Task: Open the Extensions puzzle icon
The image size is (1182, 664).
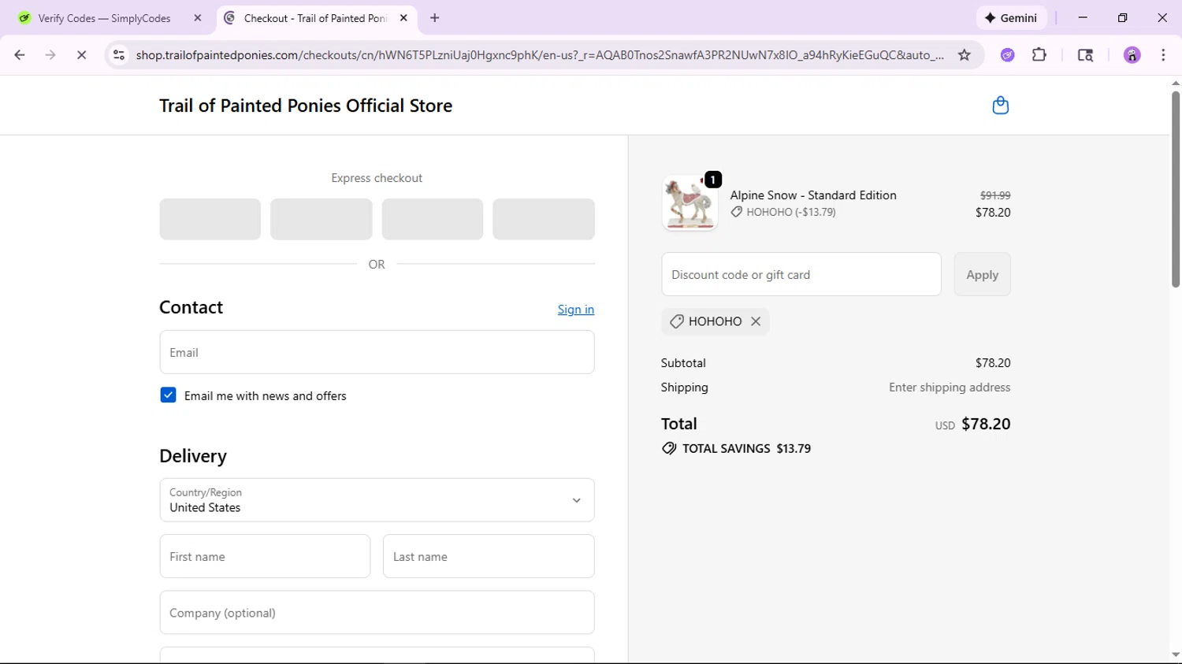Action: pyautogui.click(x=1039, y=55)
